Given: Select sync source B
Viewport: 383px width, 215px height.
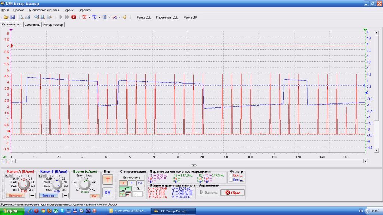Looking at the screenshot, I should 132,183.
